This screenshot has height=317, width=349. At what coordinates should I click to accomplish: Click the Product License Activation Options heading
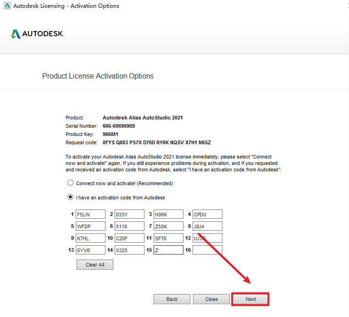click(98, 76)
